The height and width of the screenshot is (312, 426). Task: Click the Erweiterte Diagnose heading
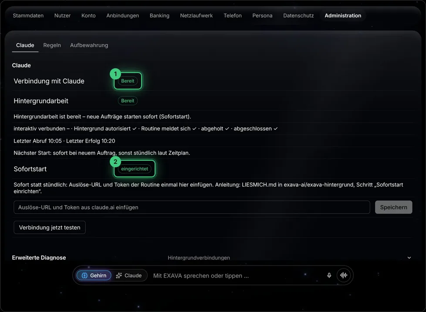click(39, 258)
